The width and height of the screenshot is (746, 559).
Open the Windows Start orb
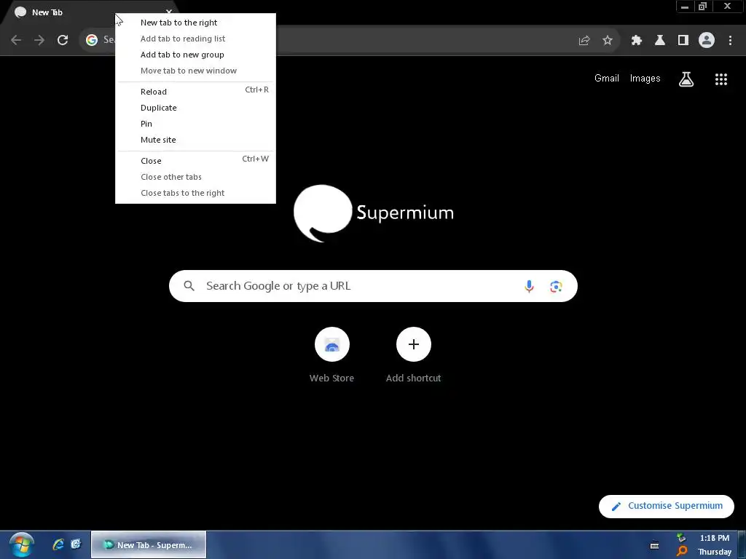(21, 545)
